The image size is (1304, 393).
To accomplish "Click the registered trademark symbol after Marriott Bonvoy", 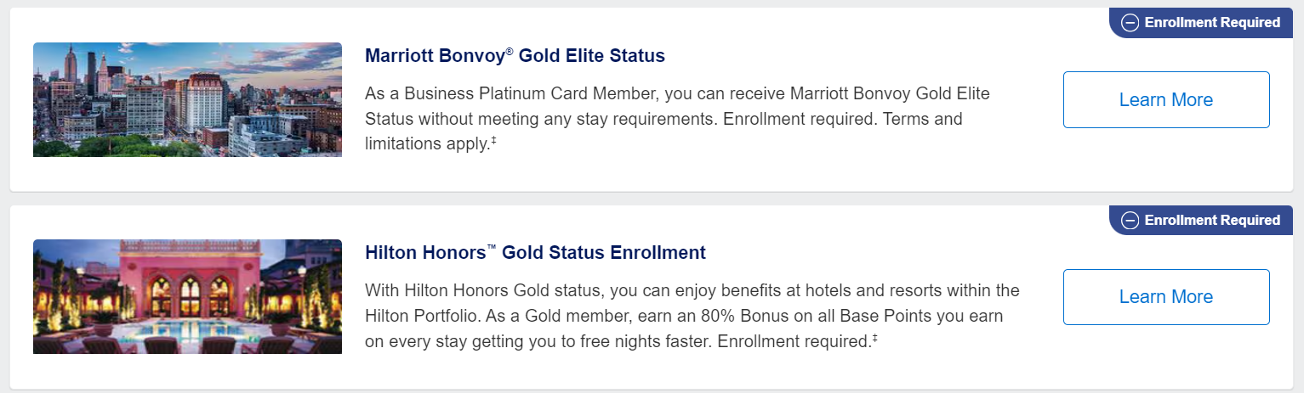I will coord(510,52).
